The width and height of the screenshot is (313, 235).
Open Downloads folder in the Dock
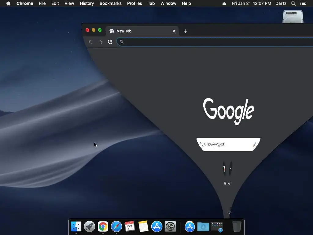[x=203, y=226]
